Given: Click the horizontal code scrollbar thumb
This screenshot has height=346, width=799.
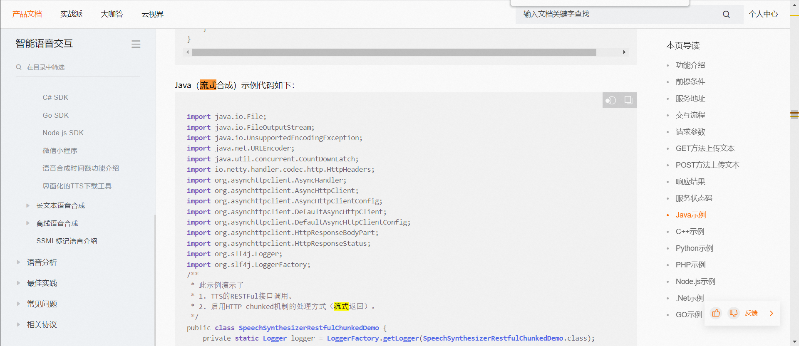Looking at the screenshot, I should pyautogui.click(x=394, y=52).
